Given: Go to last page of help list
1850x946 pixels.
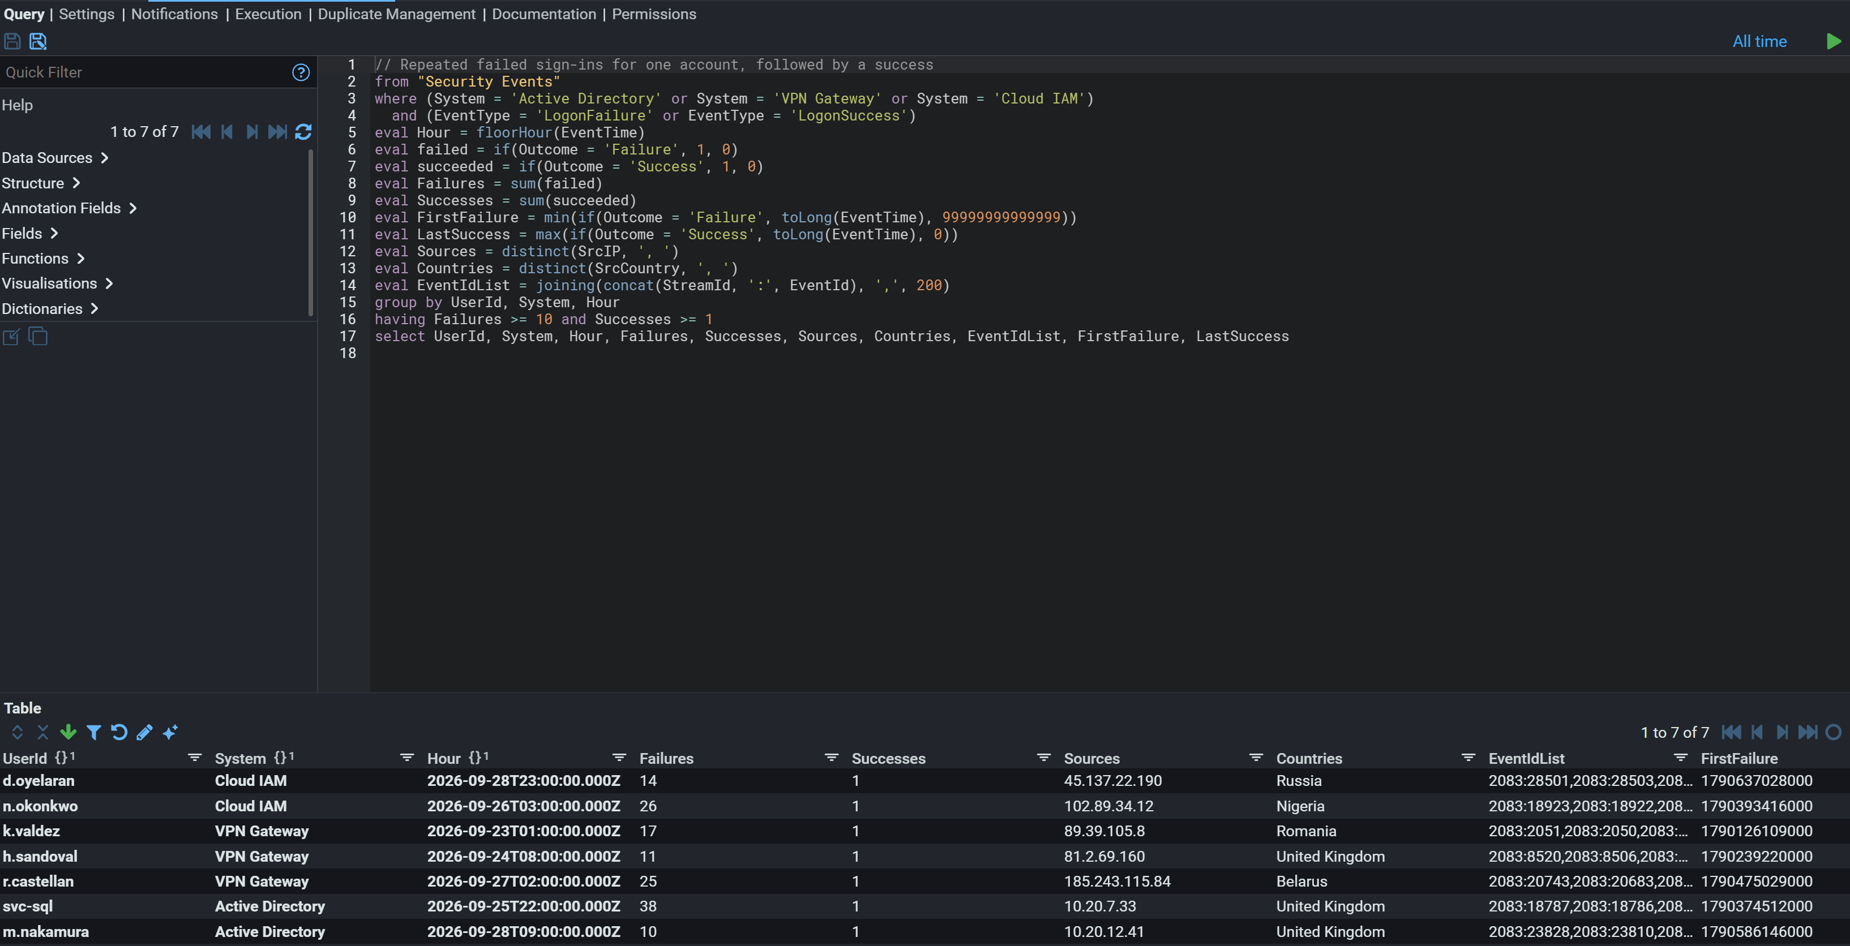Looking at the screenshot, I should point(277,132).
